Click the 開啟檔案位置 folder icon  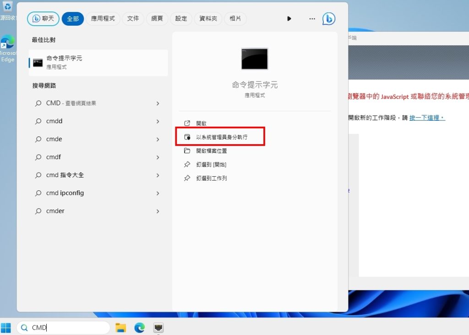(187, 151)
